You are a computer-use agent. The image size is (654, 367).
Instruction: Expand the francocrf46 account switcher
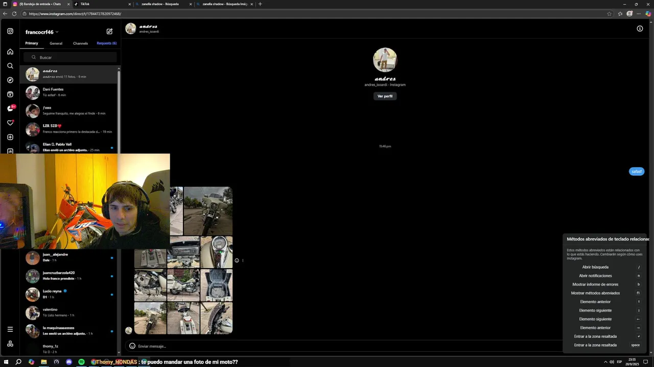tap(42, 32)
